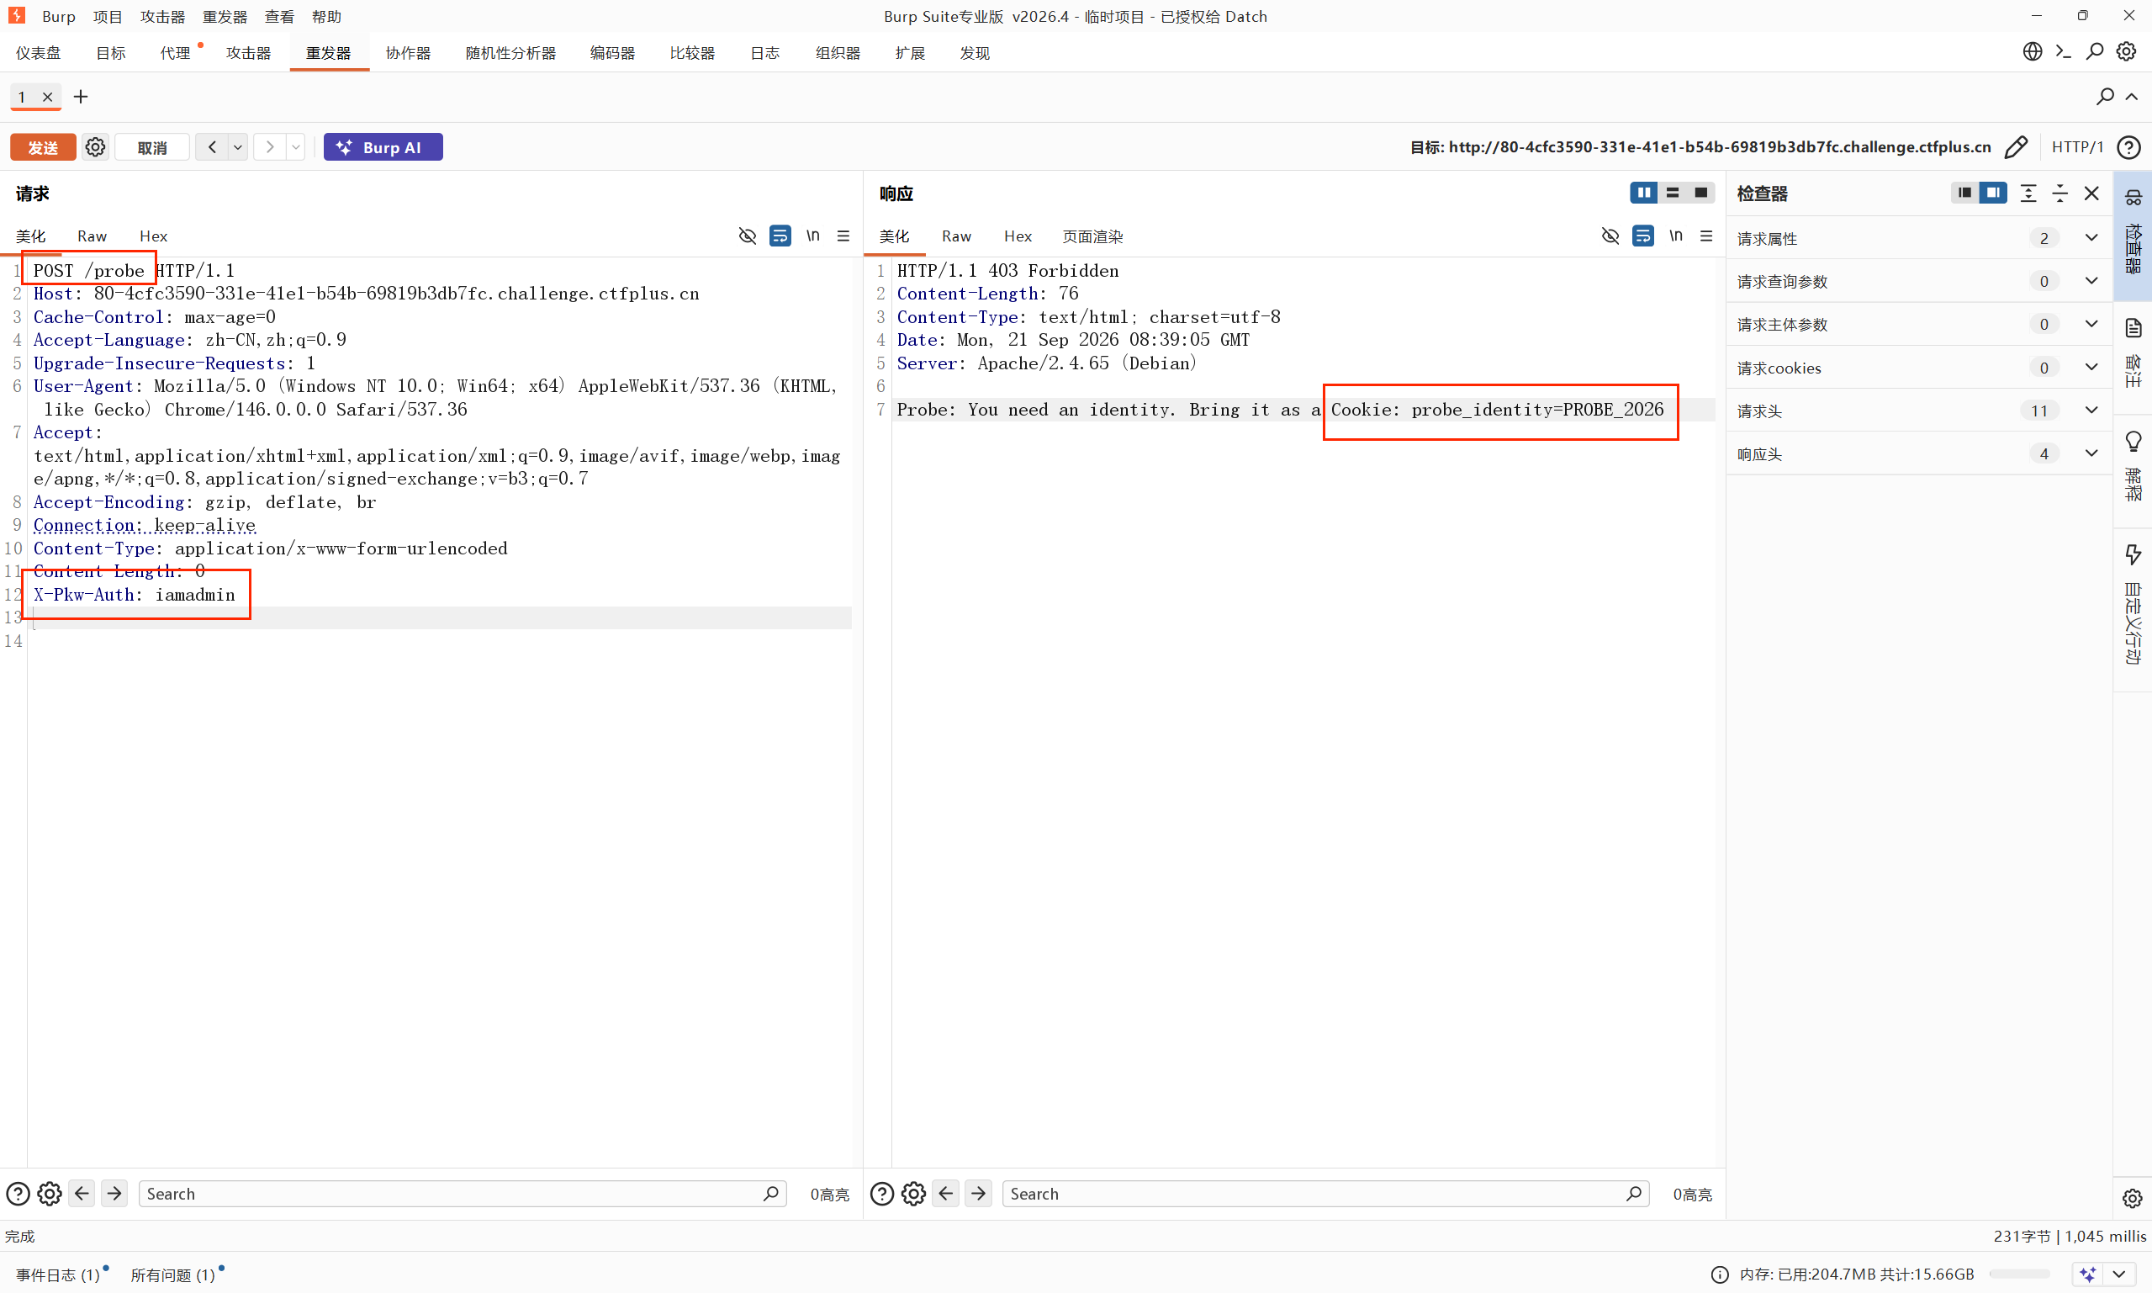Click the request Search field
The image size is (2152, 1293).
point(463,1194)
